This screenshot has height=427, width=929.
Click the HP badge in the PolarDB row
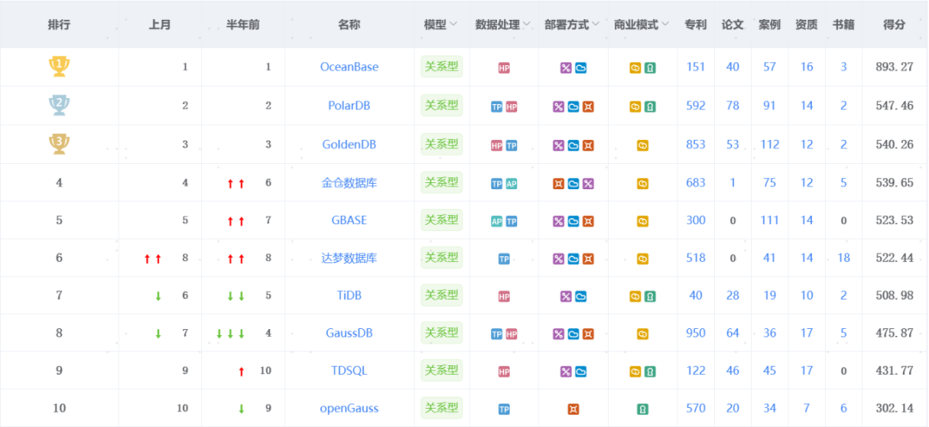click(x=511, y=107)
